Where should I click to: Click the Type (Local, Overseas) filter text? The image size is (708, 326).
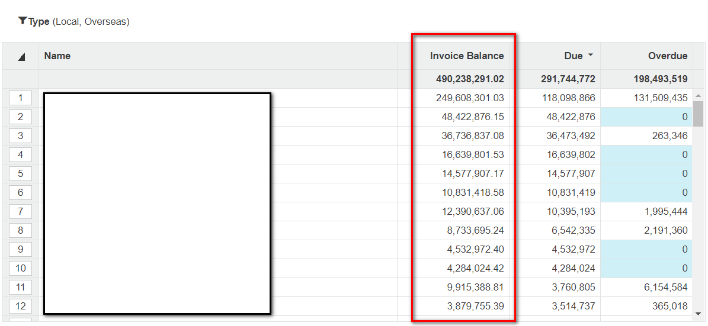pos(79,21)
